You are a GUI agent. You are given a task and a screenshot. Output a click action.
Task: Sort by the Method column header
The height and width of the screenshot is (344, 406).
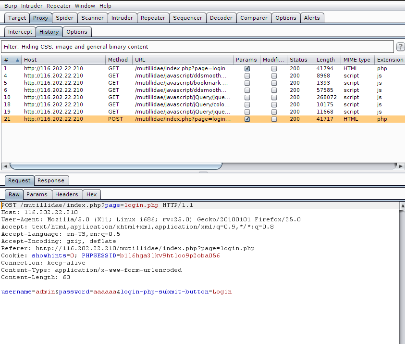click(119, 60)
